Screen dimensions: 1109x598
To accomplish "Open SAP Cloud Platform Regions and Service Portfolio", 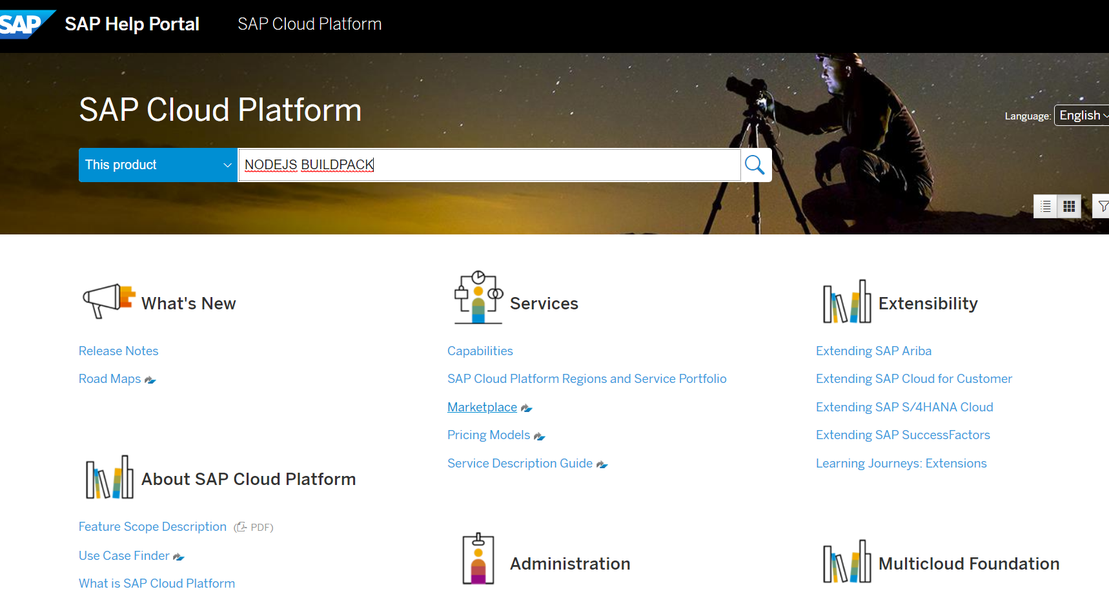I will 587,379.
